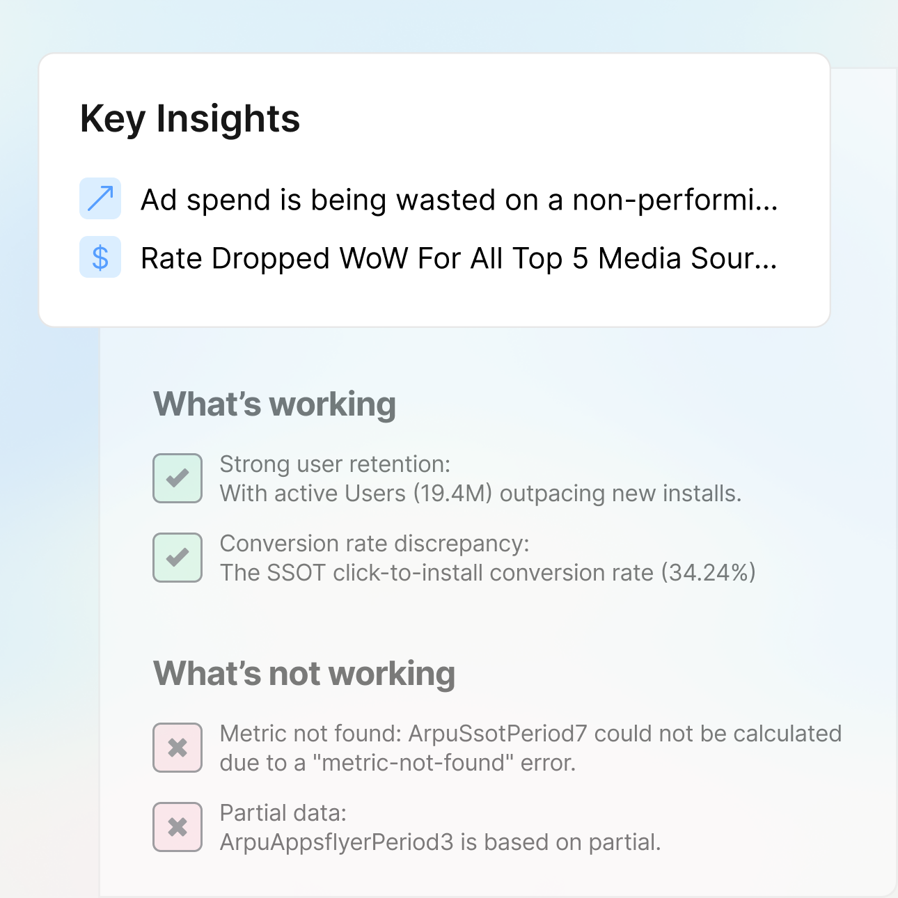Screen dimensions: 898x898
Task: Select the What's working section heading
Action: coord(274,404)
